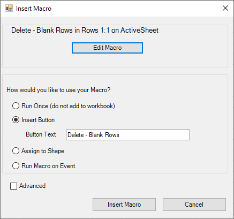Click the 'Assign to Shape' option label
Screen dimensions: 234x219
[43, 151]
